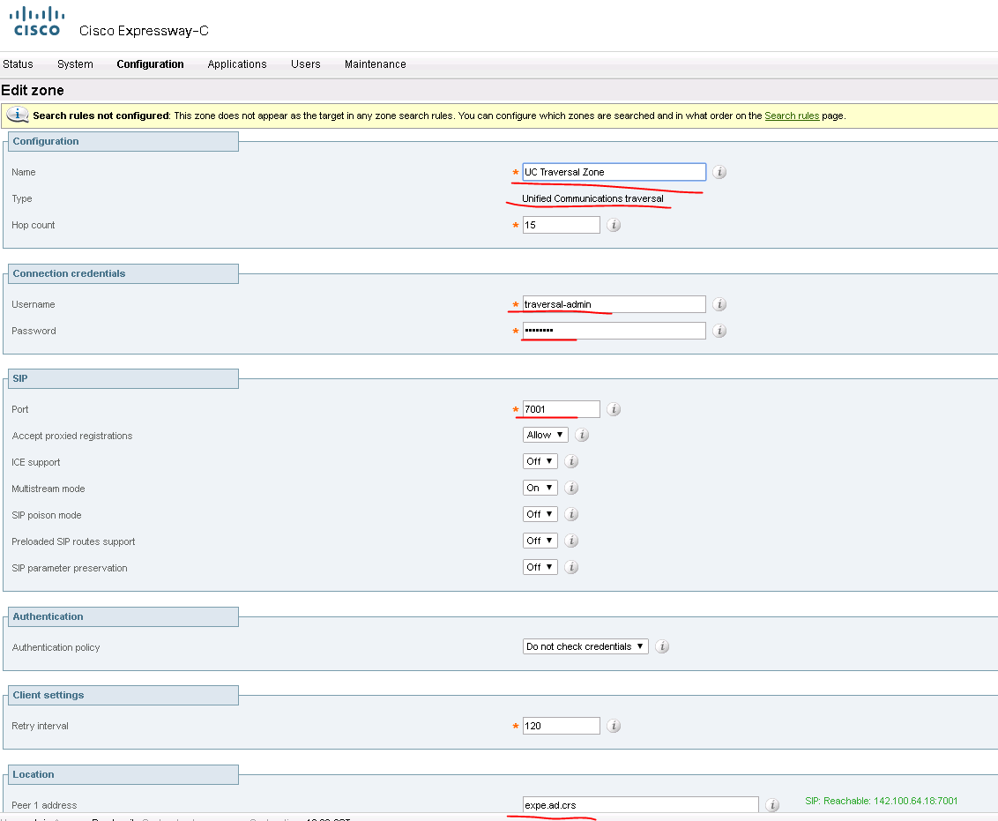
Task: Open ICE support dropdown
Action: point(540,461)
